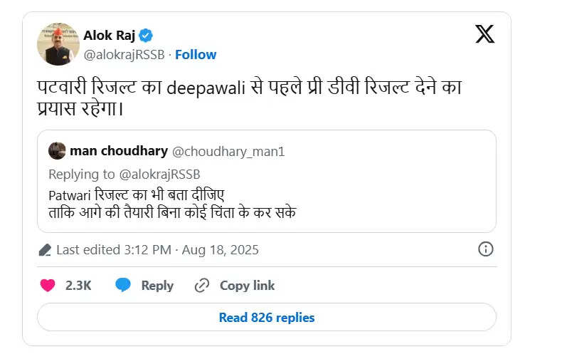Open the Last edited timestamp
The height and width of the screenshot is (359, 562).
pyautogui.click(x=157, y=250)
